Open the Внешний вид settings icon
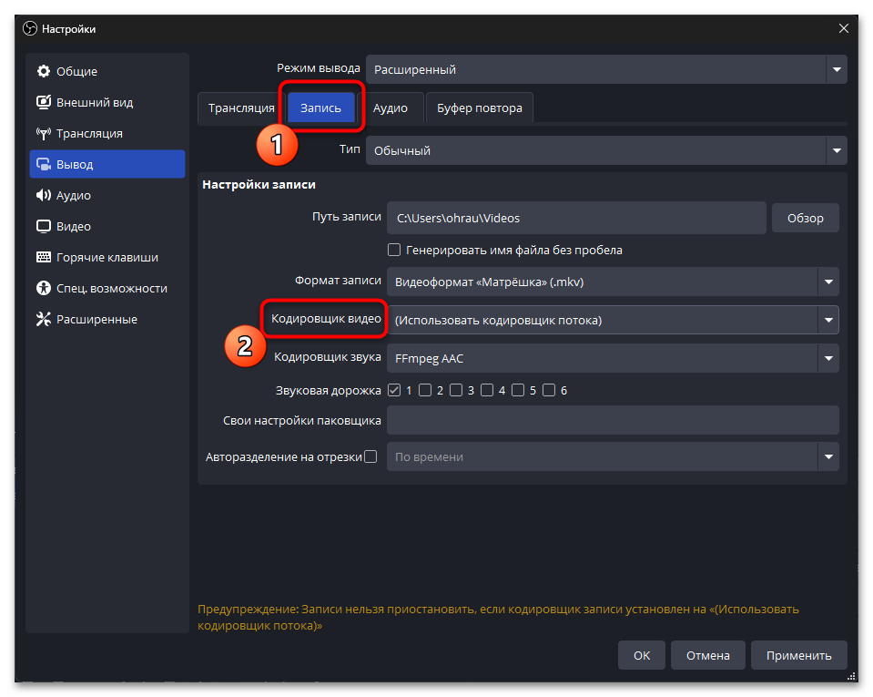Viewport: 873px width, 697px height. (x=43, y=103)
